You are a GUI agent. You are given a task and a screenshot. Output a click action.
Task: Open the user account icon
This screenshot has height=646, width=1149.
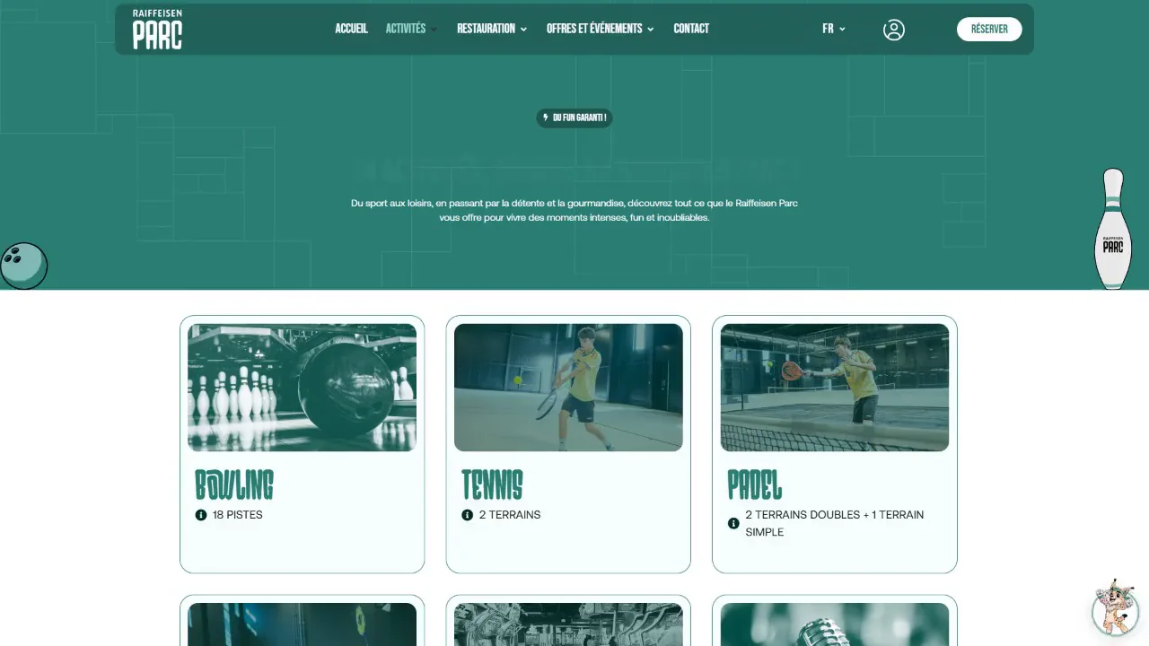[893, 30]
